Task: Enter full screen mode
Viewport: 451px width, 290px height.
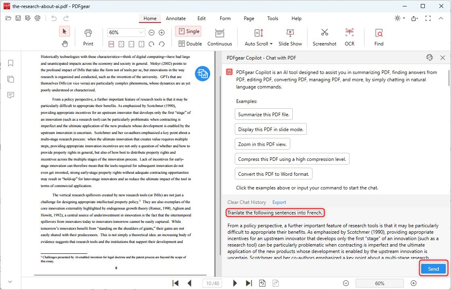Action: (428, 19)
